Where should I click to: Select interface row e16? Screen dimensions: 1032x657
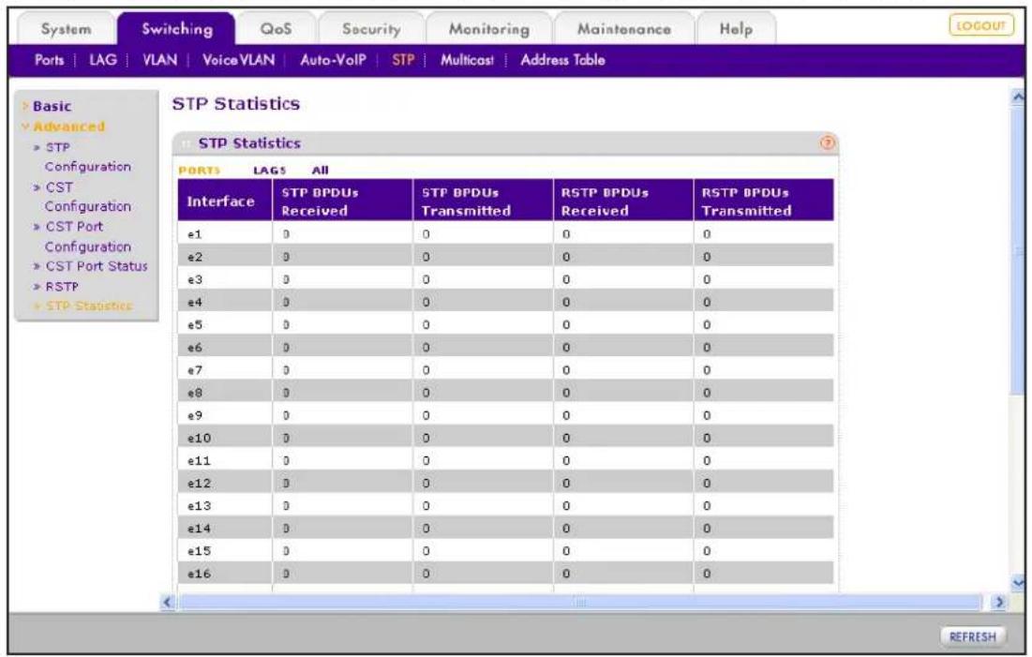click(x=505, y=574)
